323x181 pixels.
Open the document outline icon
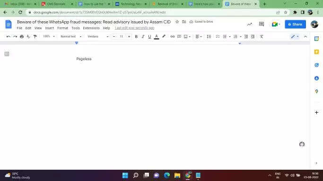(x=7, y=54)
